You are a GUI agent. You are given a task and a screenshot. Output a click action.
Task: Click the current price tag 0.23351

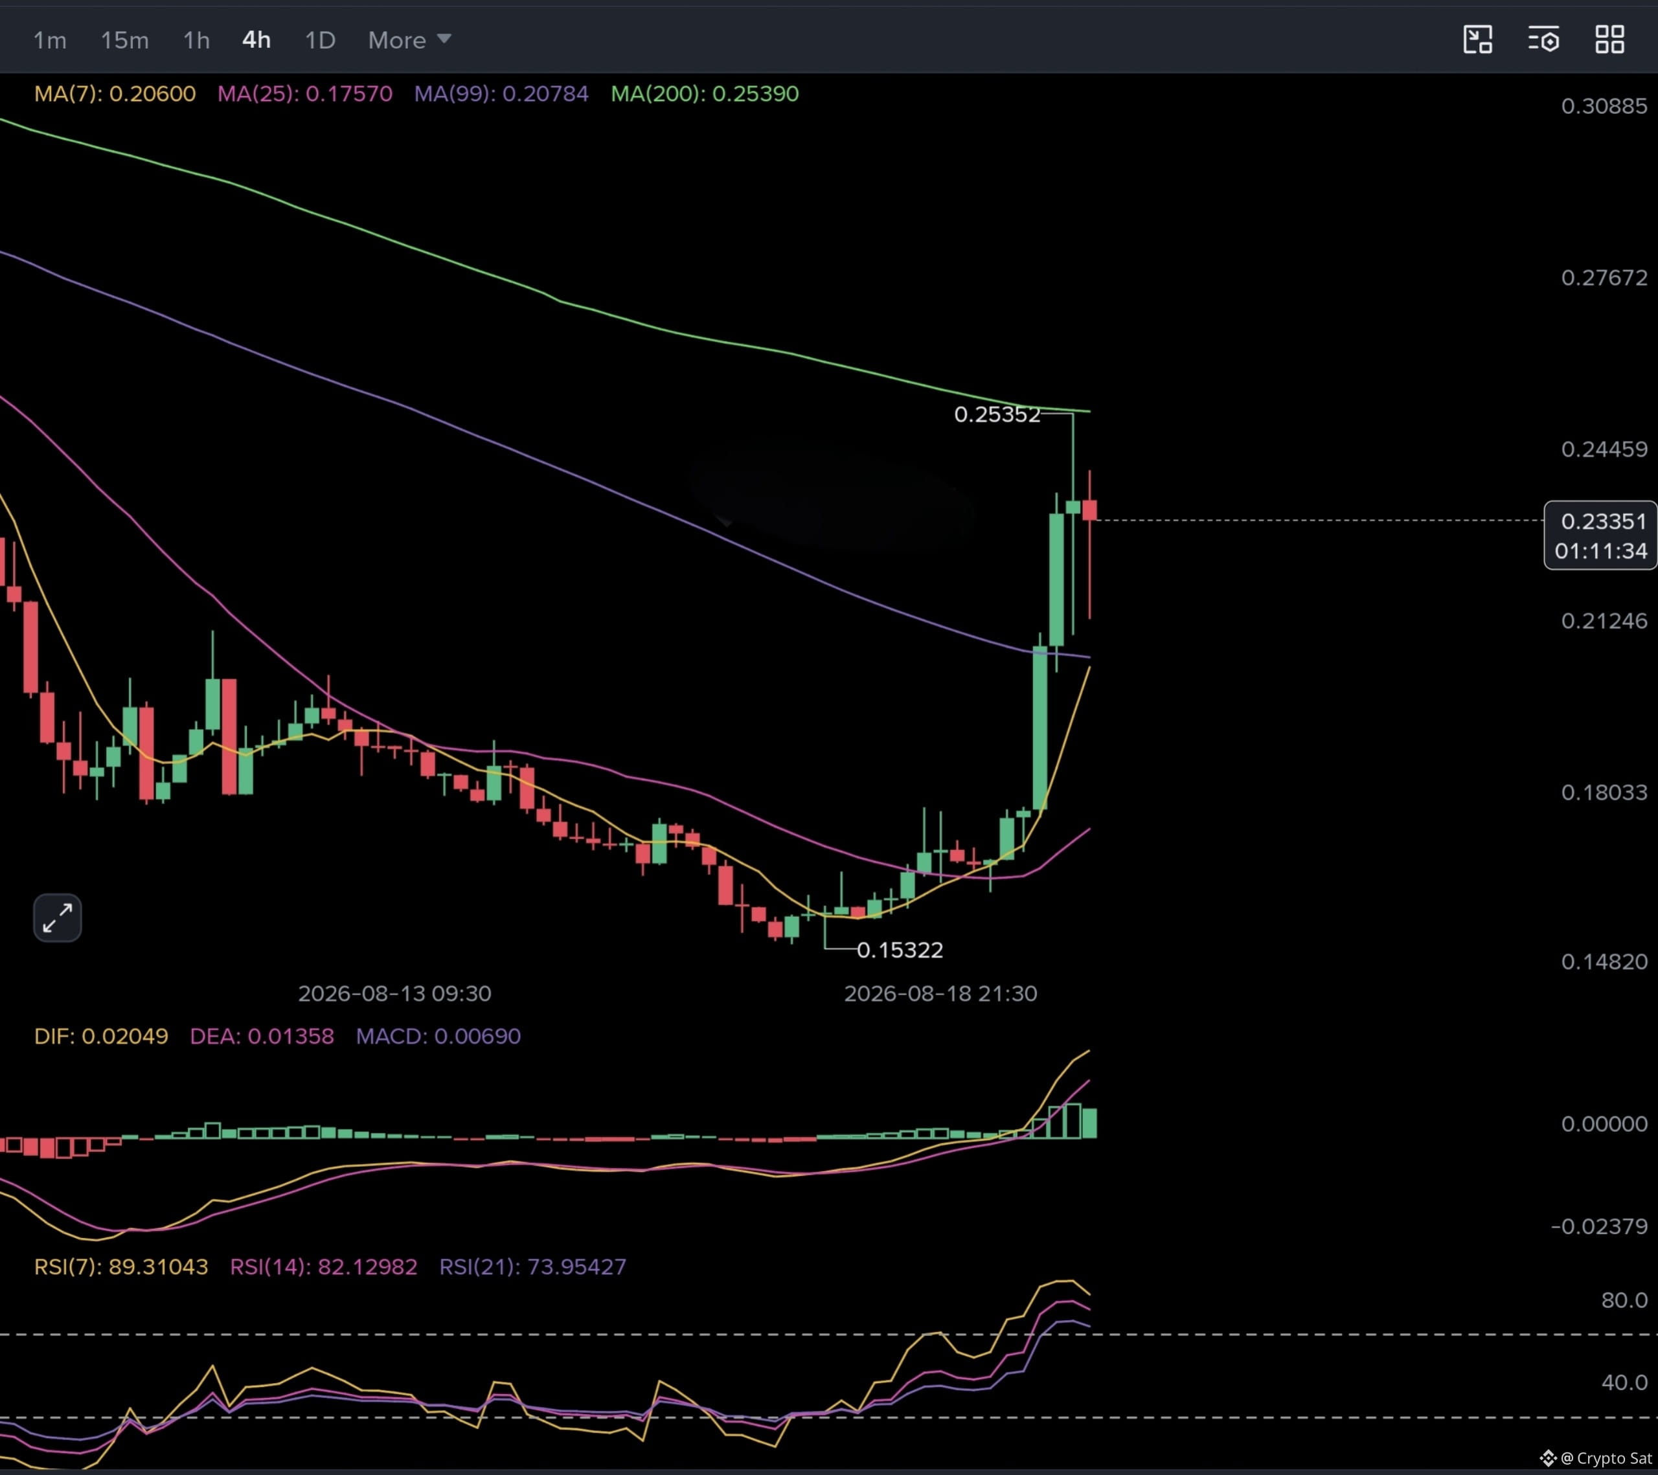point(1604,521)
